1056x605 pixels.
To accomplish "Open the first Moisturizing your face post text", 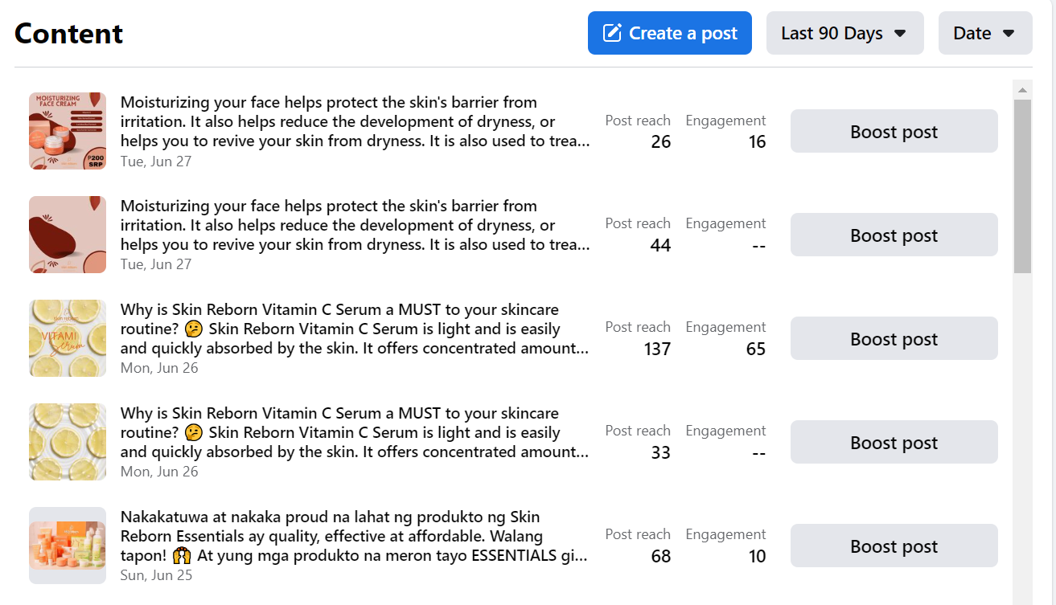I will [x=354, y=121].
